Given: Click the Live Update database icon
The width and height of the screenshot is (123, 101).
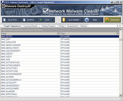Looking at the screenshot, I should click(64, 20).
